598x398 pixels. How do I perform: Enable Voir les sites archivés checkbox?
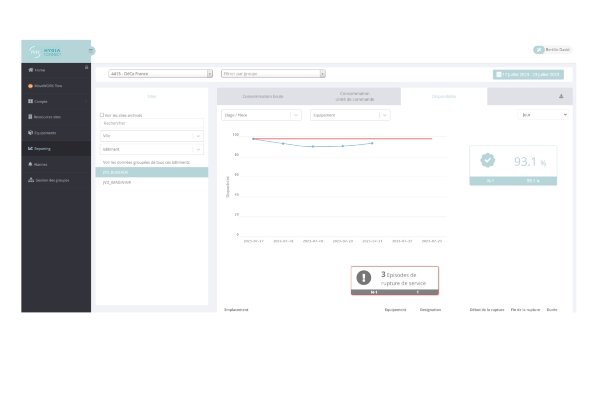point(102,115)
